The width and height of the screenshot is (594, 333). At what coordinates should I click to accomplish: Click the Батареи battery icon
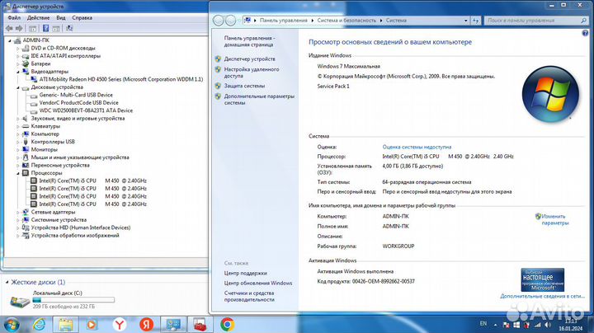tap(26, 63)
